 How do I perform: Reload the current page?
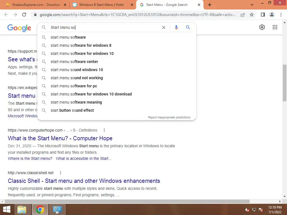pos(24,15)
